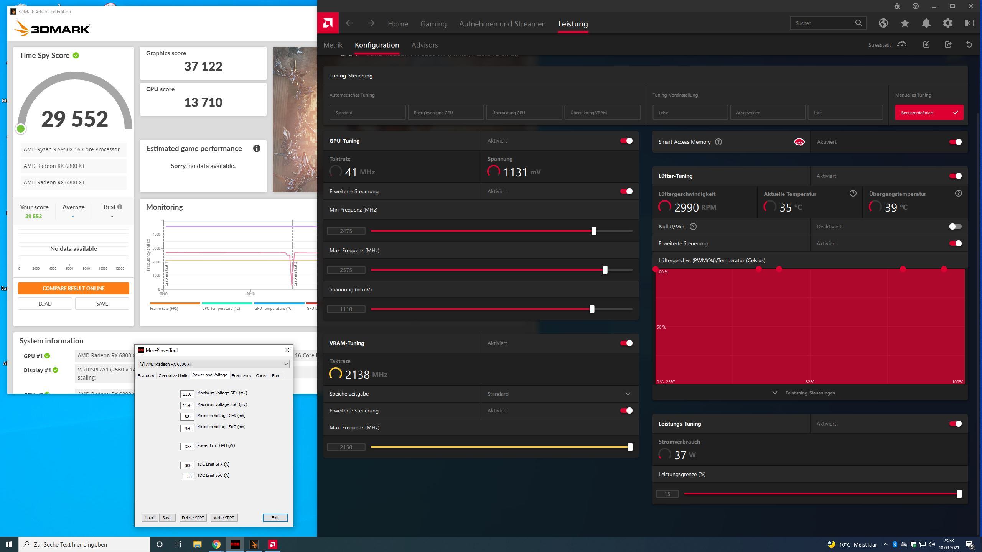Screen dimensions: 982x552
Task: Expand Feintuning-Steuerungen section
Action: tap(804, 393)
